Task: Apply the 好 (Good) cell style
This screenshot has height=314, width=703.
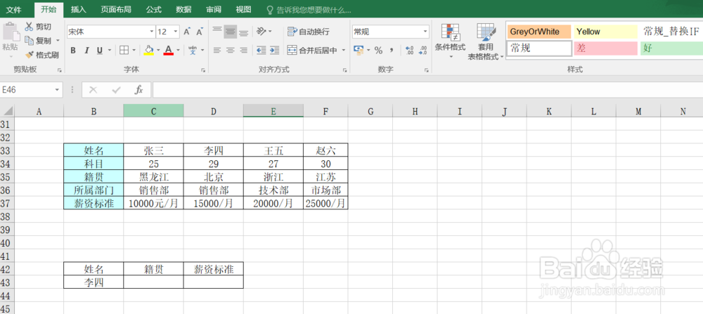Action: [671, 48]
